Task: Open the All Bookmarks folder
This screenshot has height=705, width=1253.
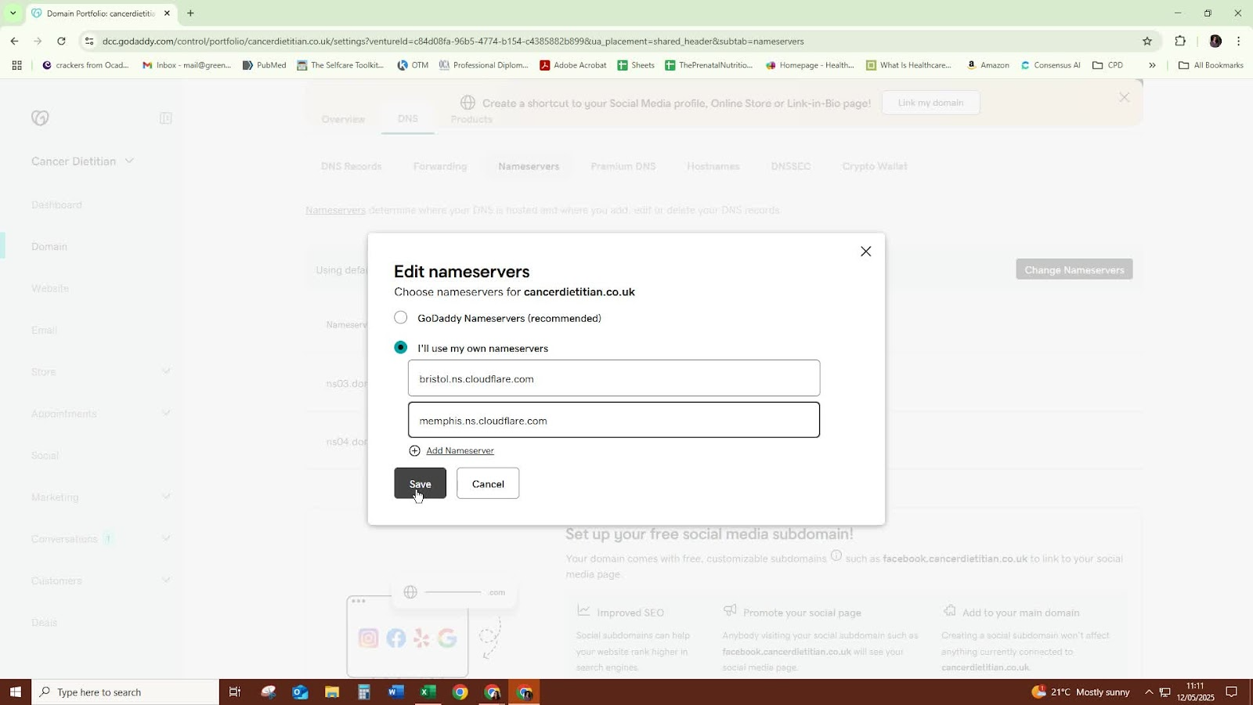Action: tap(1211, 65)
